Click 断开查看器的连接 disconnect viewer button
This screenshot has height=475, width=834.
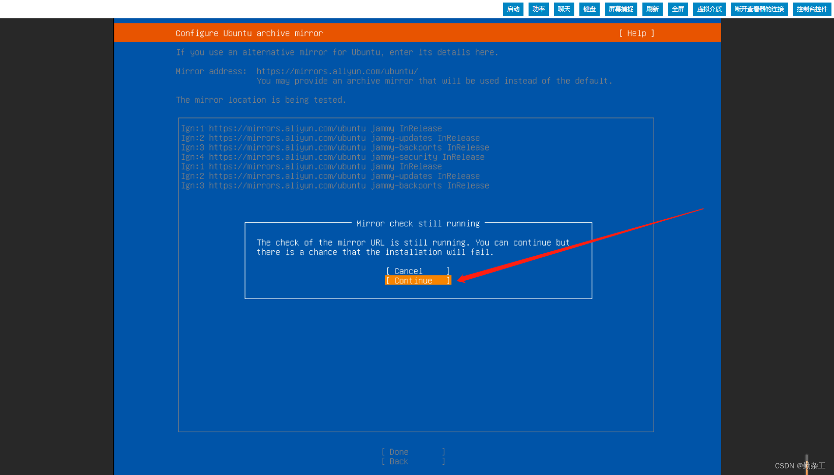pyautogui.click(x=759, y=9)
